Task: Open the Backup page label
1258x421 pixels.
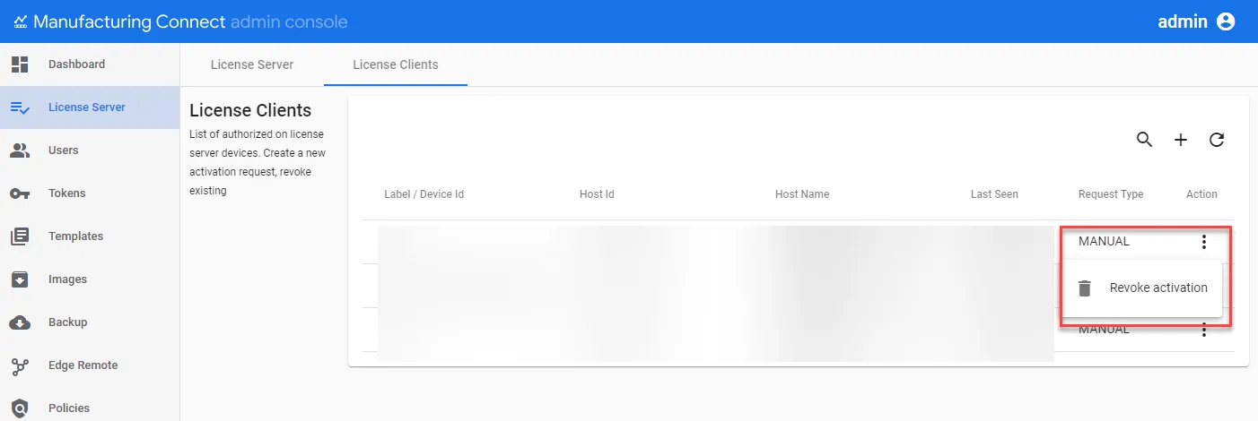Action: pyautogui.click(x=67, y=322)
